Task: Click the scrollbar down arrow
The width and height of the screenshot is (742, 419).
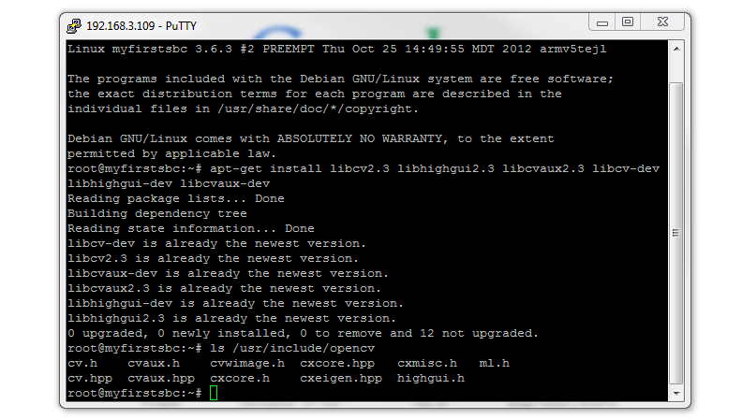Action: pyautogui.click(x=676, y=393)
